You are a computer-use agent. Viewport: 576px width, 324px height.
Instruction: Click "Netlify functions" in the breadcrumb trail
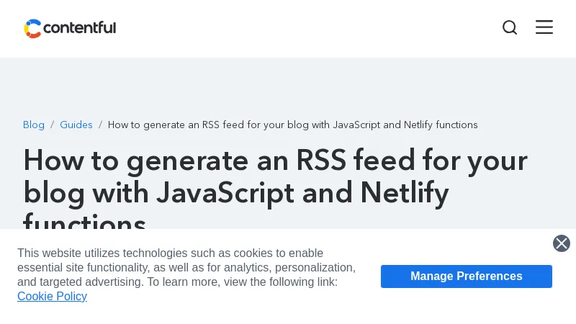pyautogui.click(x=441, y=125)
